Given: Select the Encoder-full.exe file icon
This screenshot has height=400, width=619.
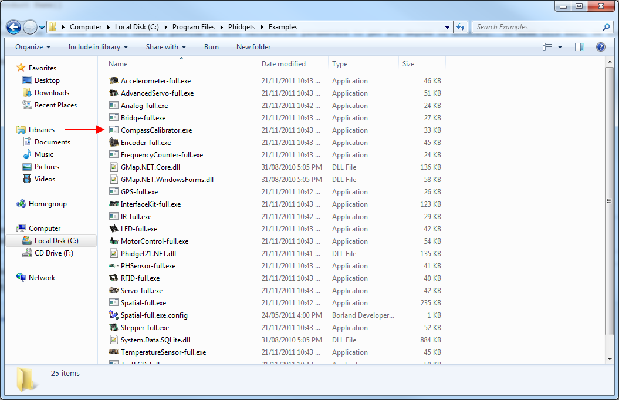Looking at the screenshot, I should tap(114, 142).
